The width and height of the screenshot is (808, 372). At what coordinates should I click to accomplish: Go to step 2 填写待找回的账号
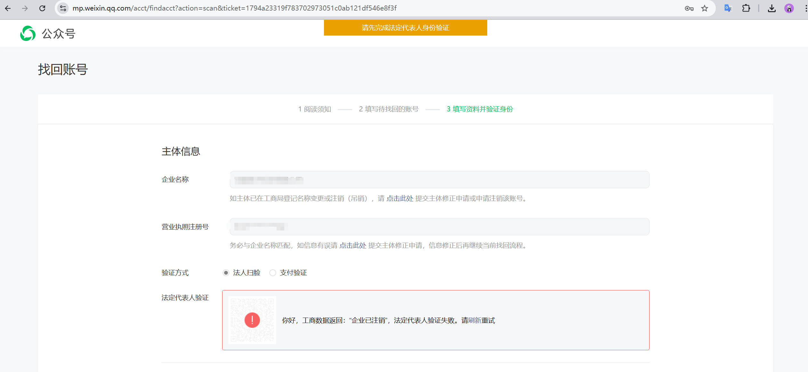pos(388,109)
